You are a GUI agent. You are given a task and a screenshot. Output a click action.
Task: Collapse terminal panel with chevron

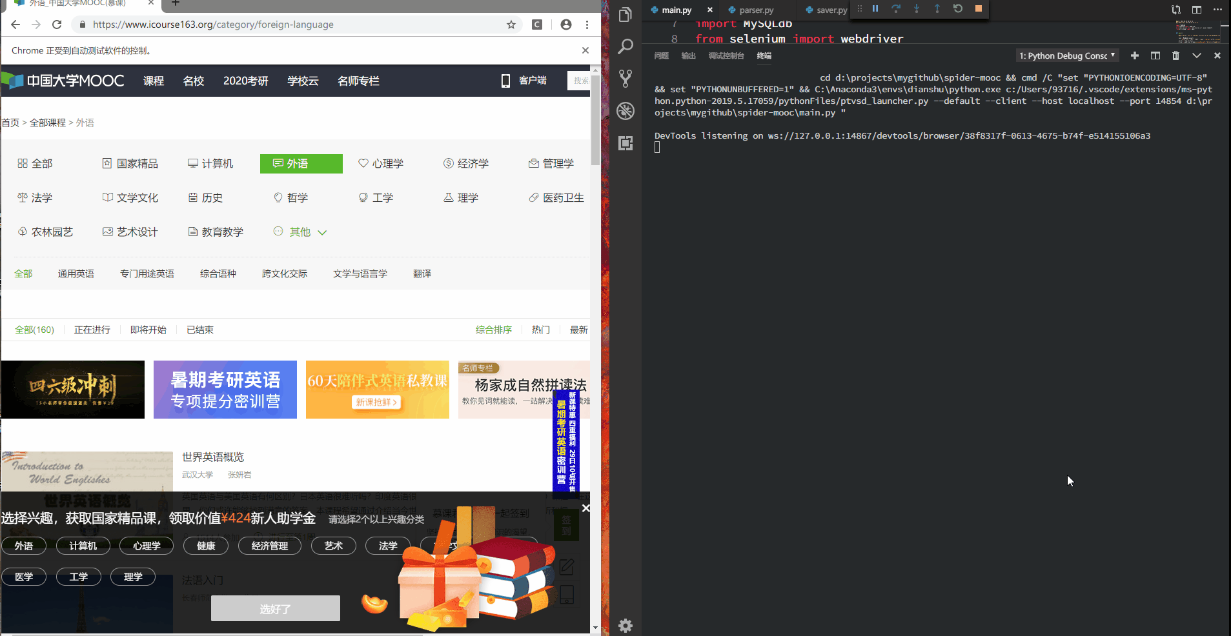[x=1196, y=55]
